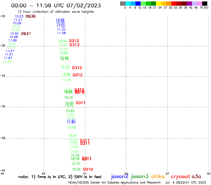Click the value 10.50 beside 0637
The image size is (211, 185).
(14, 34)
